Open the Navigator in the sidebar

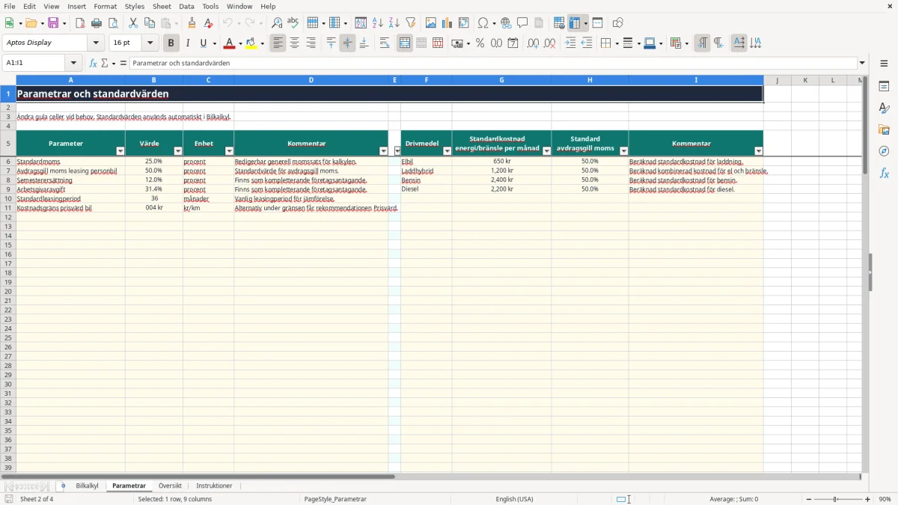pyautogui.click(x=885, y=151)
